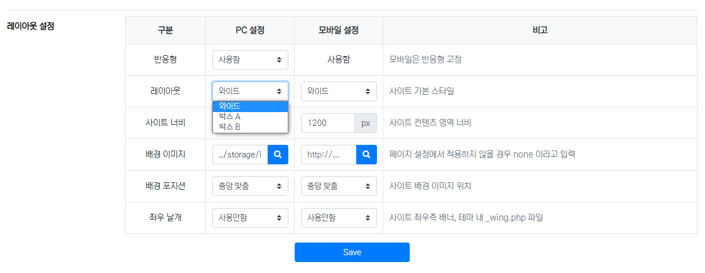The image size is (705, 273).
Task: Click the mobile site width field showing 1200
Action: click(x=327, y=123)
